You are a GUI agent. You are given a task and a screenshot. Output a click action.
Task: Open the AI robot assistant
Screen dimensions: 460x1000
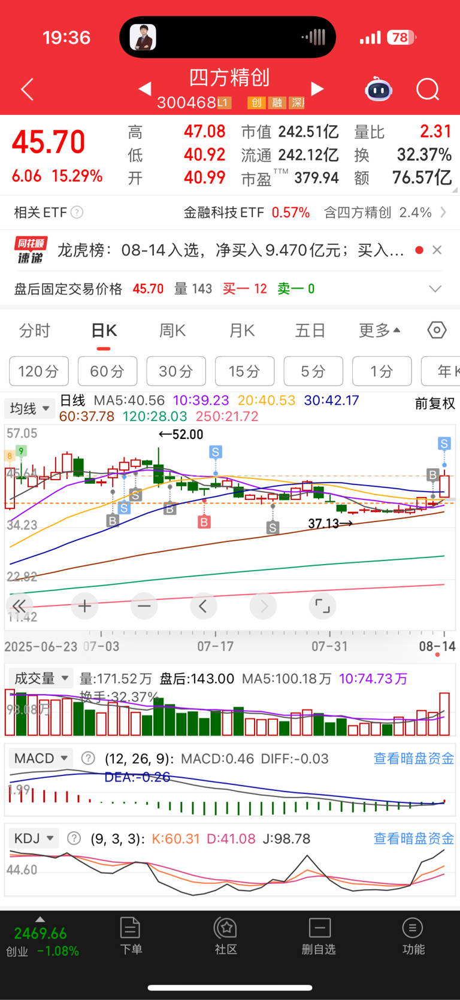[378, 90]
